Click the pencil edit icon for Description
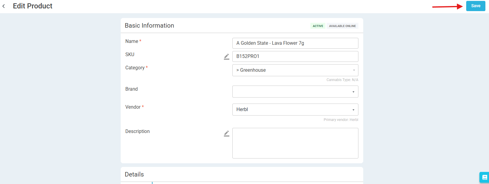The image size is (489, 184). point(227,134)
